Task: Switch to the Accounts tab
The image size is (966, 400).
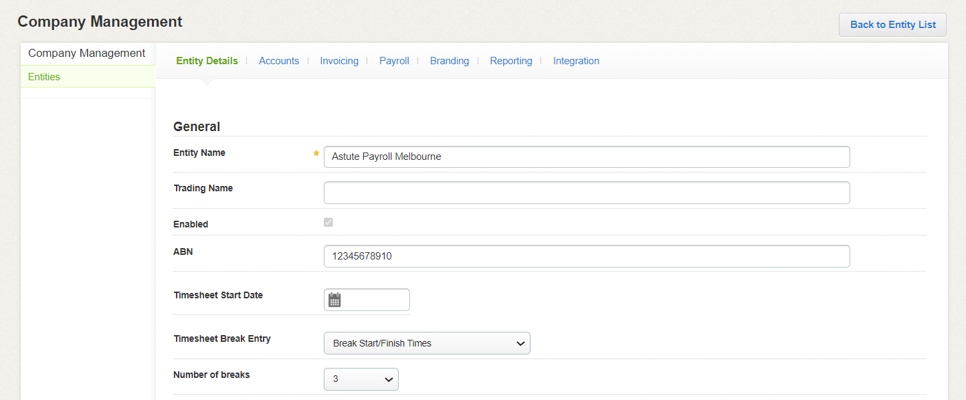Action: click(x=279, y=61)
